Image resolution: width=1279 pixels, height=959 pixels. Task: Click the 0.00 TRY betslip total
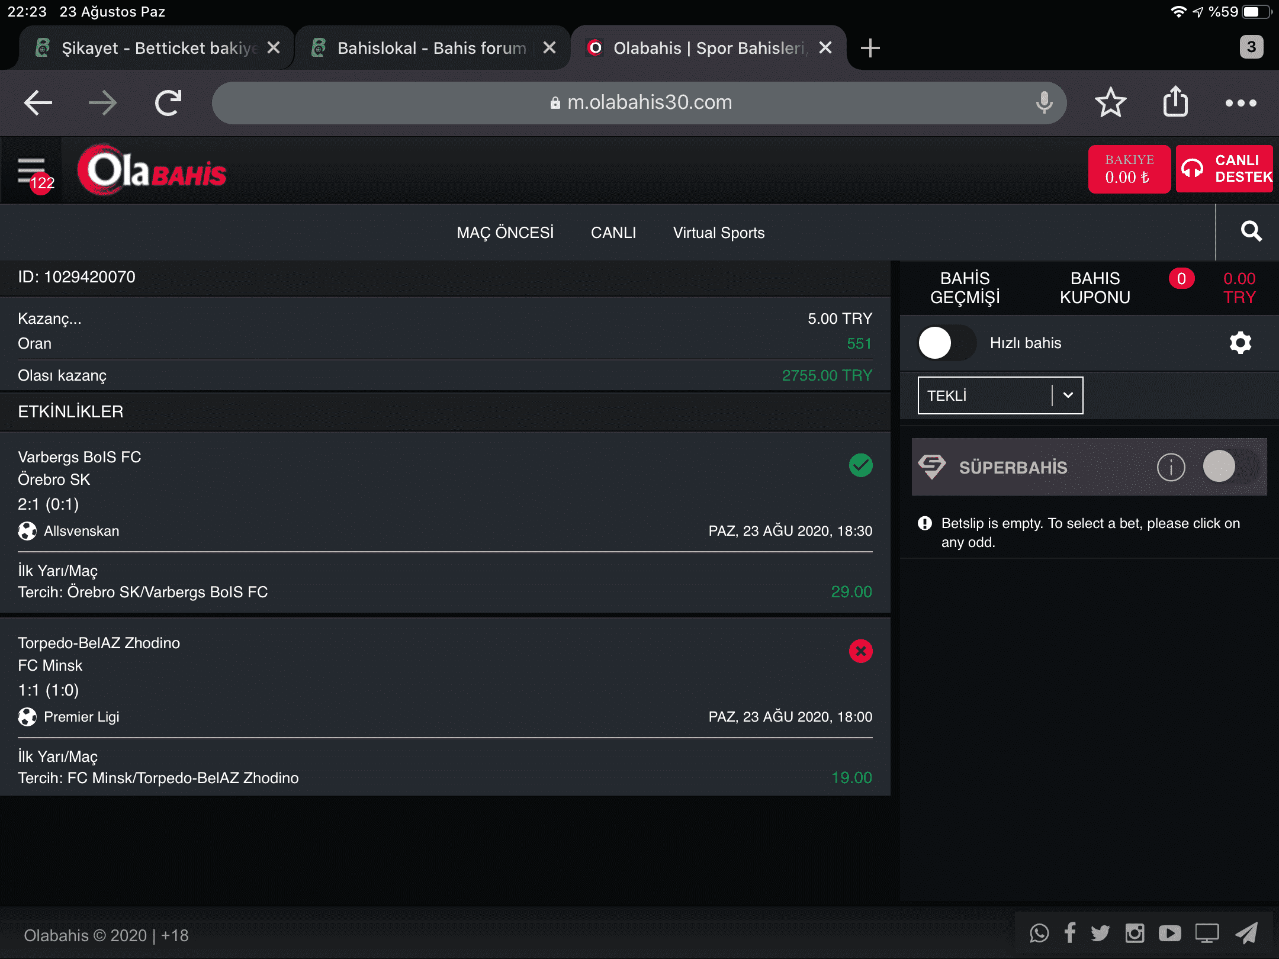coord(1239,288)
